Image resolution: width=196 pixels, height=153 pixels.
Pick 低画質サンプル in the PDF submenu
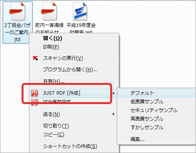click(147, 101)
